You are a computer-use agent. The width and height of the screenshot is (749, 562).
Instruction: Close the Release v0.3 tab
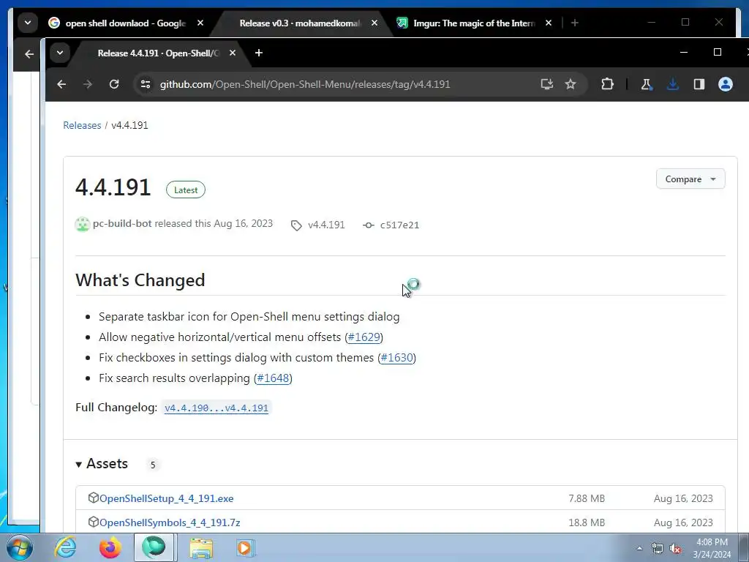(374, 23)
